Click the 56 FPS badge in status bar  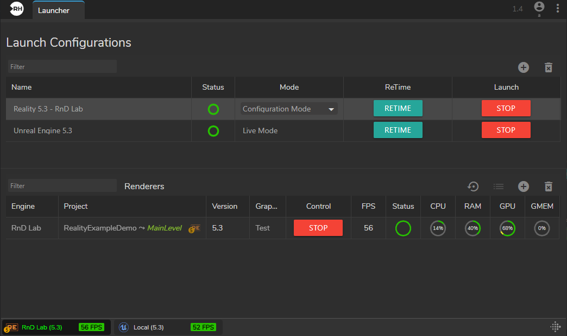[x=91, y=327]
